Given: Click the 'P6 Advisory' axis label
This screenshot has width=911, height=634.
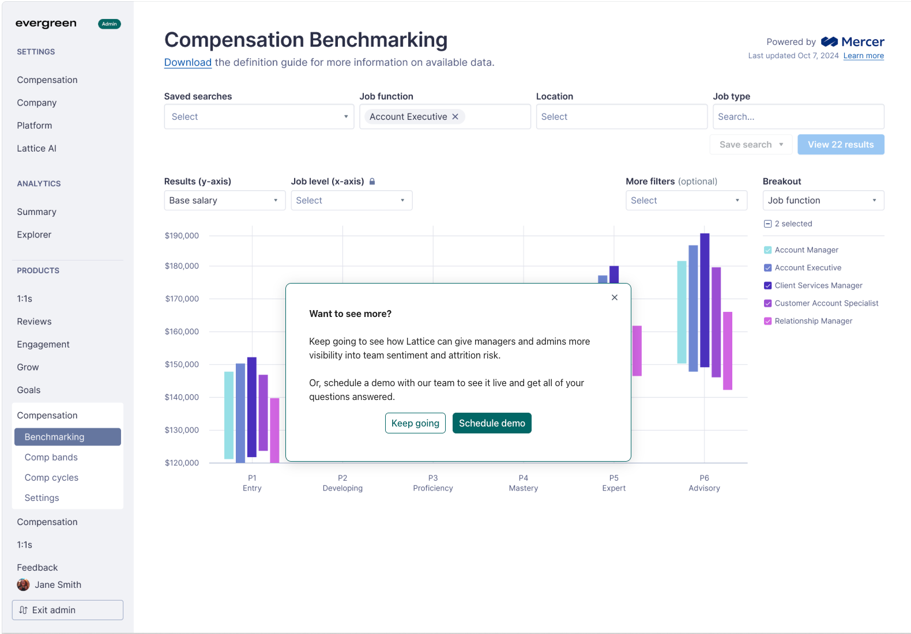Looking at the screenshot, I should point(705,483).
